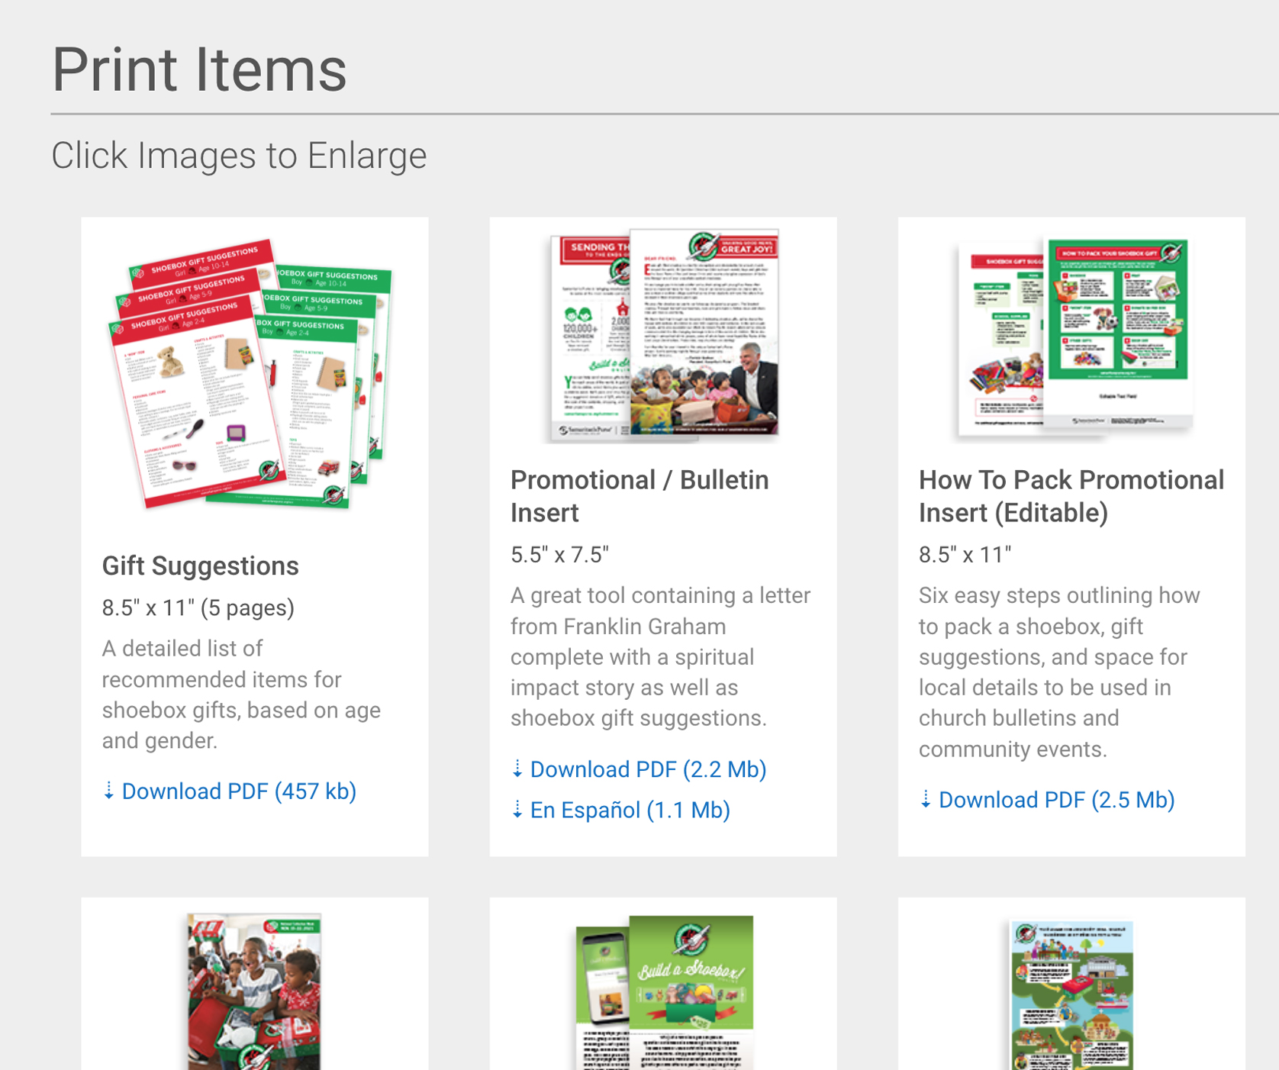Click the Promotional / Bulletin Insert title
Viewport: 1279px width, 1070px height.
click(639, 496)
